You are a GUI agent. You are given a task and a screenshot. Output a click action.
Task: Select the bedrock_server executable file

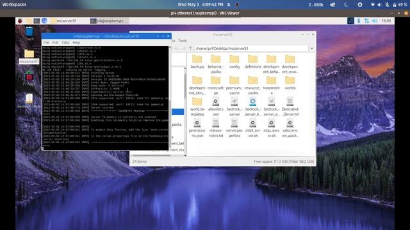point(234,107)
